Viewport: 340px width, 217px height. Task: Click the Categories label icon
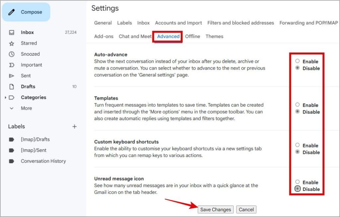point(12,97)
